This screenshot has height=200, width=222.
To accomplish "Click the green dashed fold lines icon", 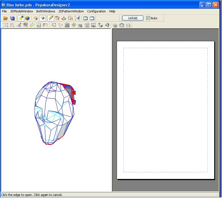I will (x=32, y=25).
